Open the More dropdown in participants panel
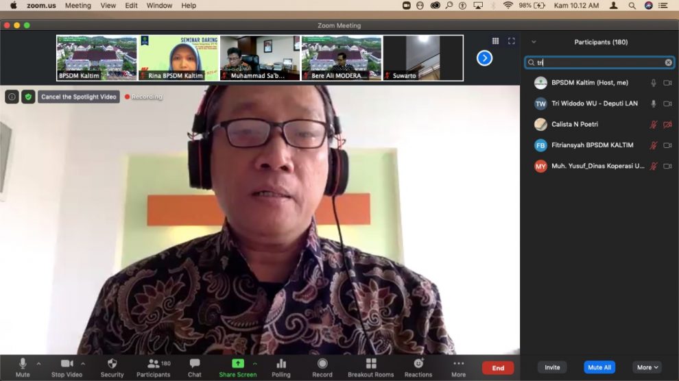 coord(647,367)
